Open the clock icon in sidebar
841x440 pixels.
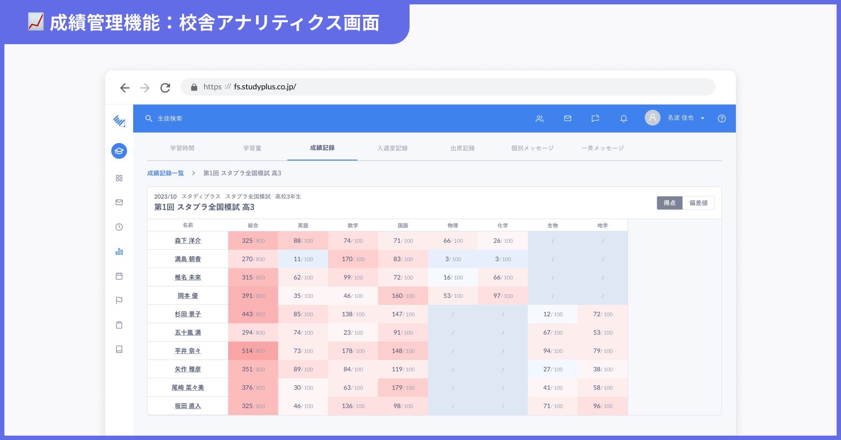[119, 227]
